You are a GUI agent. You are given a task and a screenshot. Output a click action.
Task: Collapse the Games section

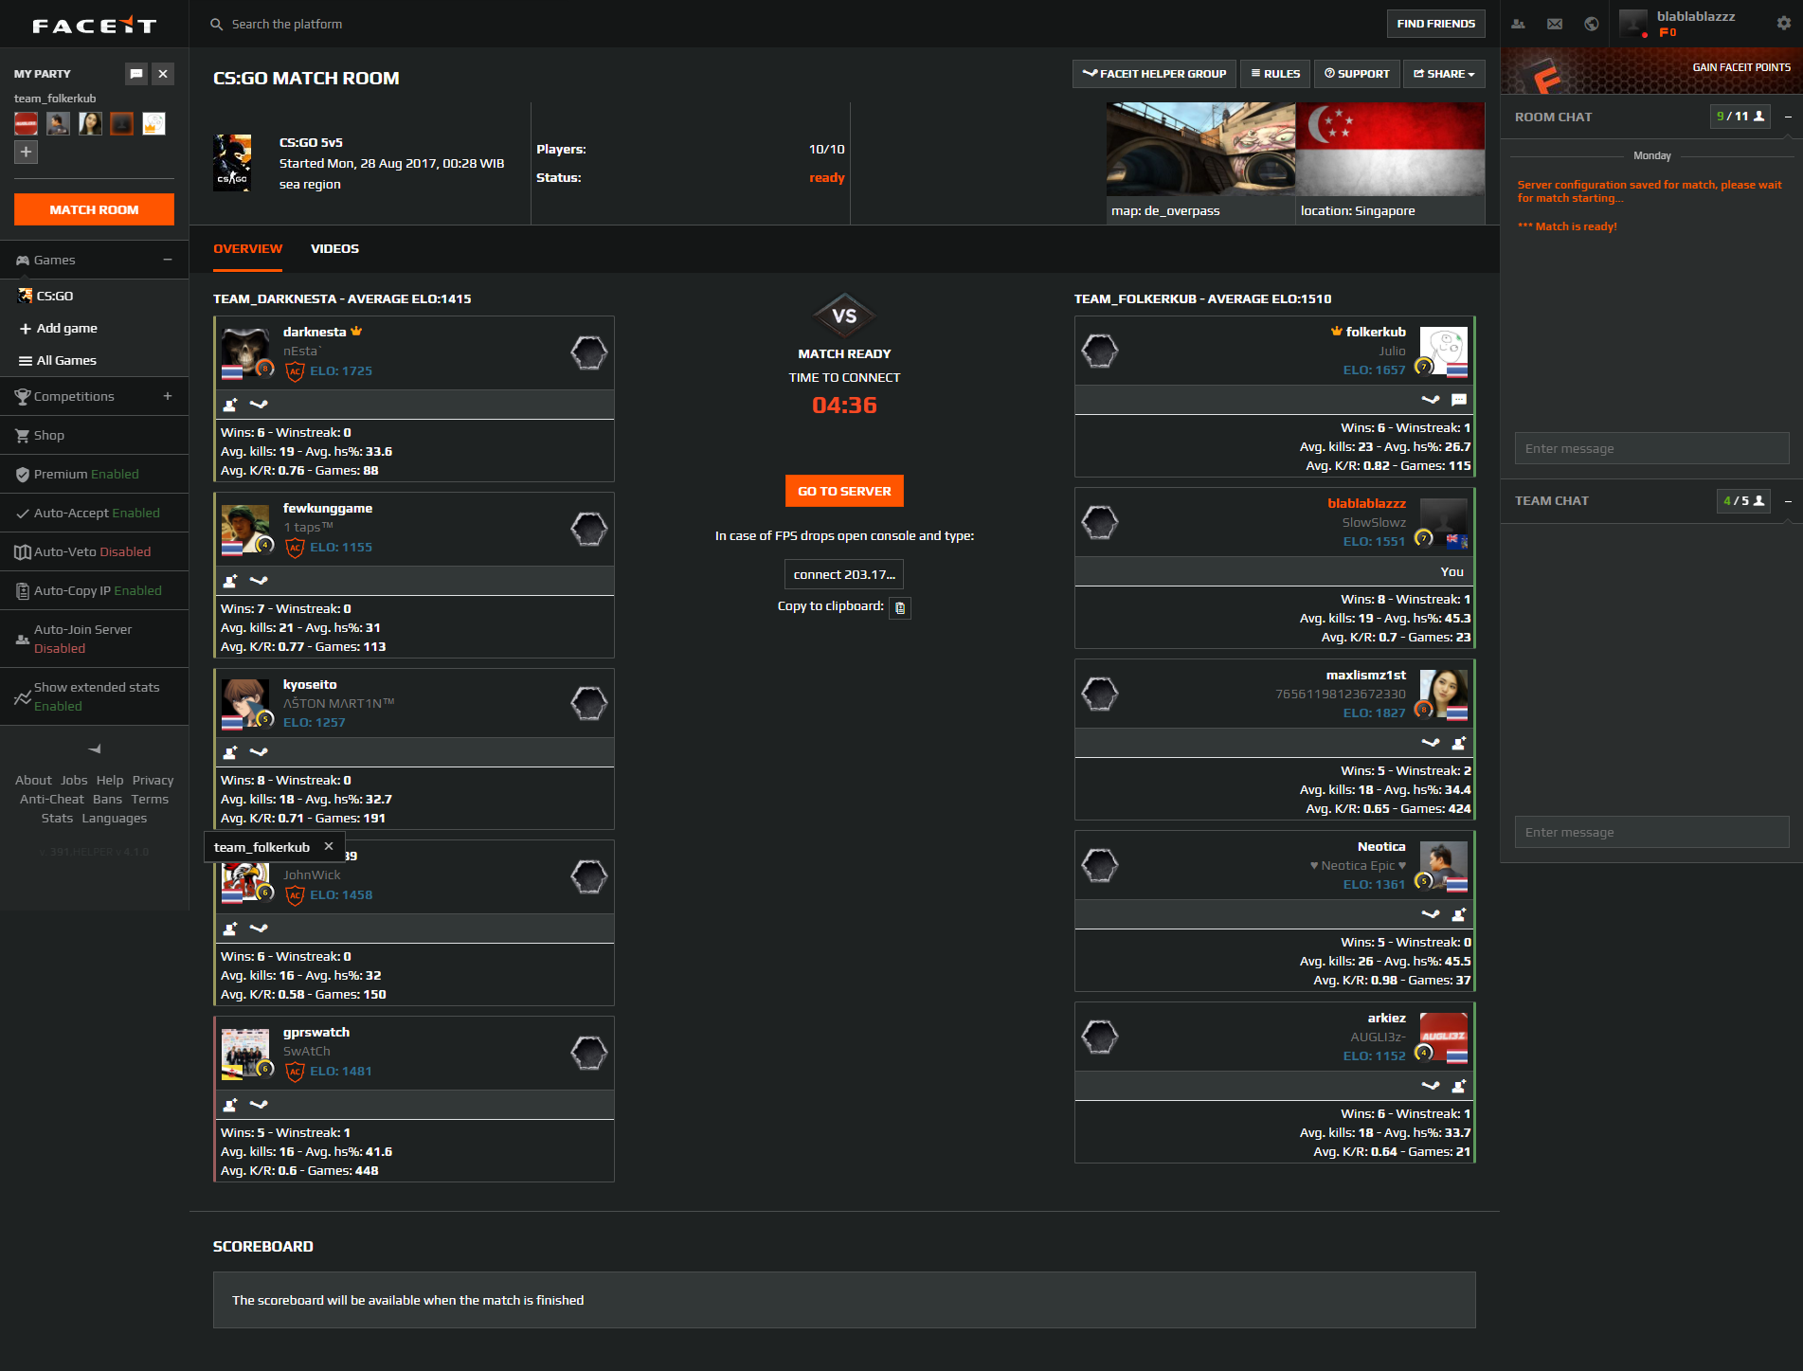pos(168,260)
